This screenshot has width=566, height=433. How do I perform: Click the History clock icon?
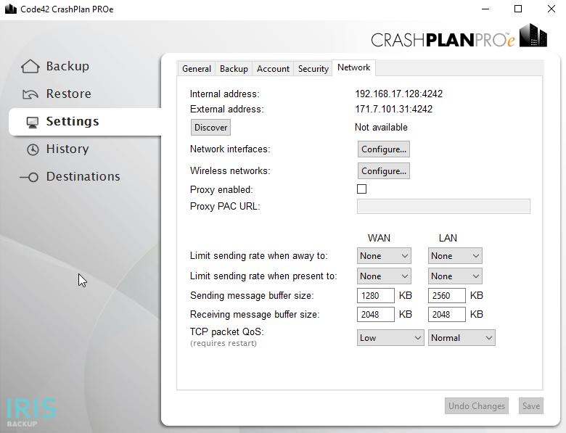point(33,149)
